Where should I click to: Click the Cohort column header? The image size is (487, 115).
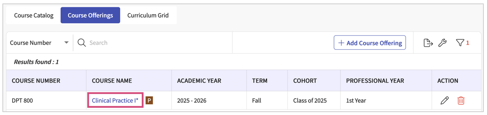click(305, 81)
